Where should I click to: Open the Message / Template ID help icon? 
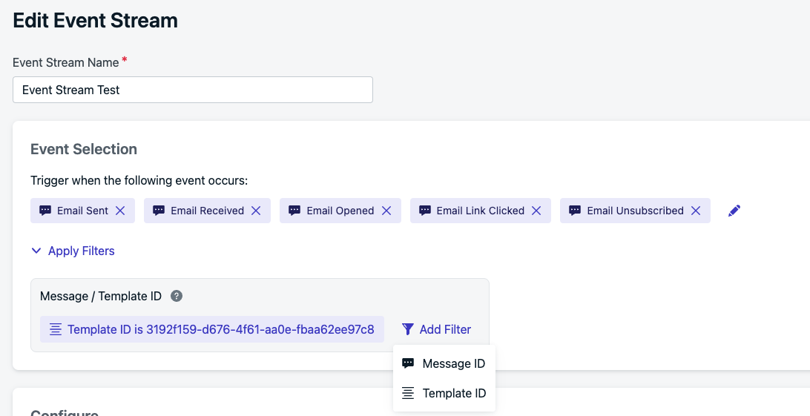pyautogui.click(x=176, y=297)
